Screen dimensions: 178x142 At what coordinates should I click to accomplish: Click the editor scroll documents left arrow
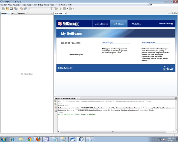(169, 13)
